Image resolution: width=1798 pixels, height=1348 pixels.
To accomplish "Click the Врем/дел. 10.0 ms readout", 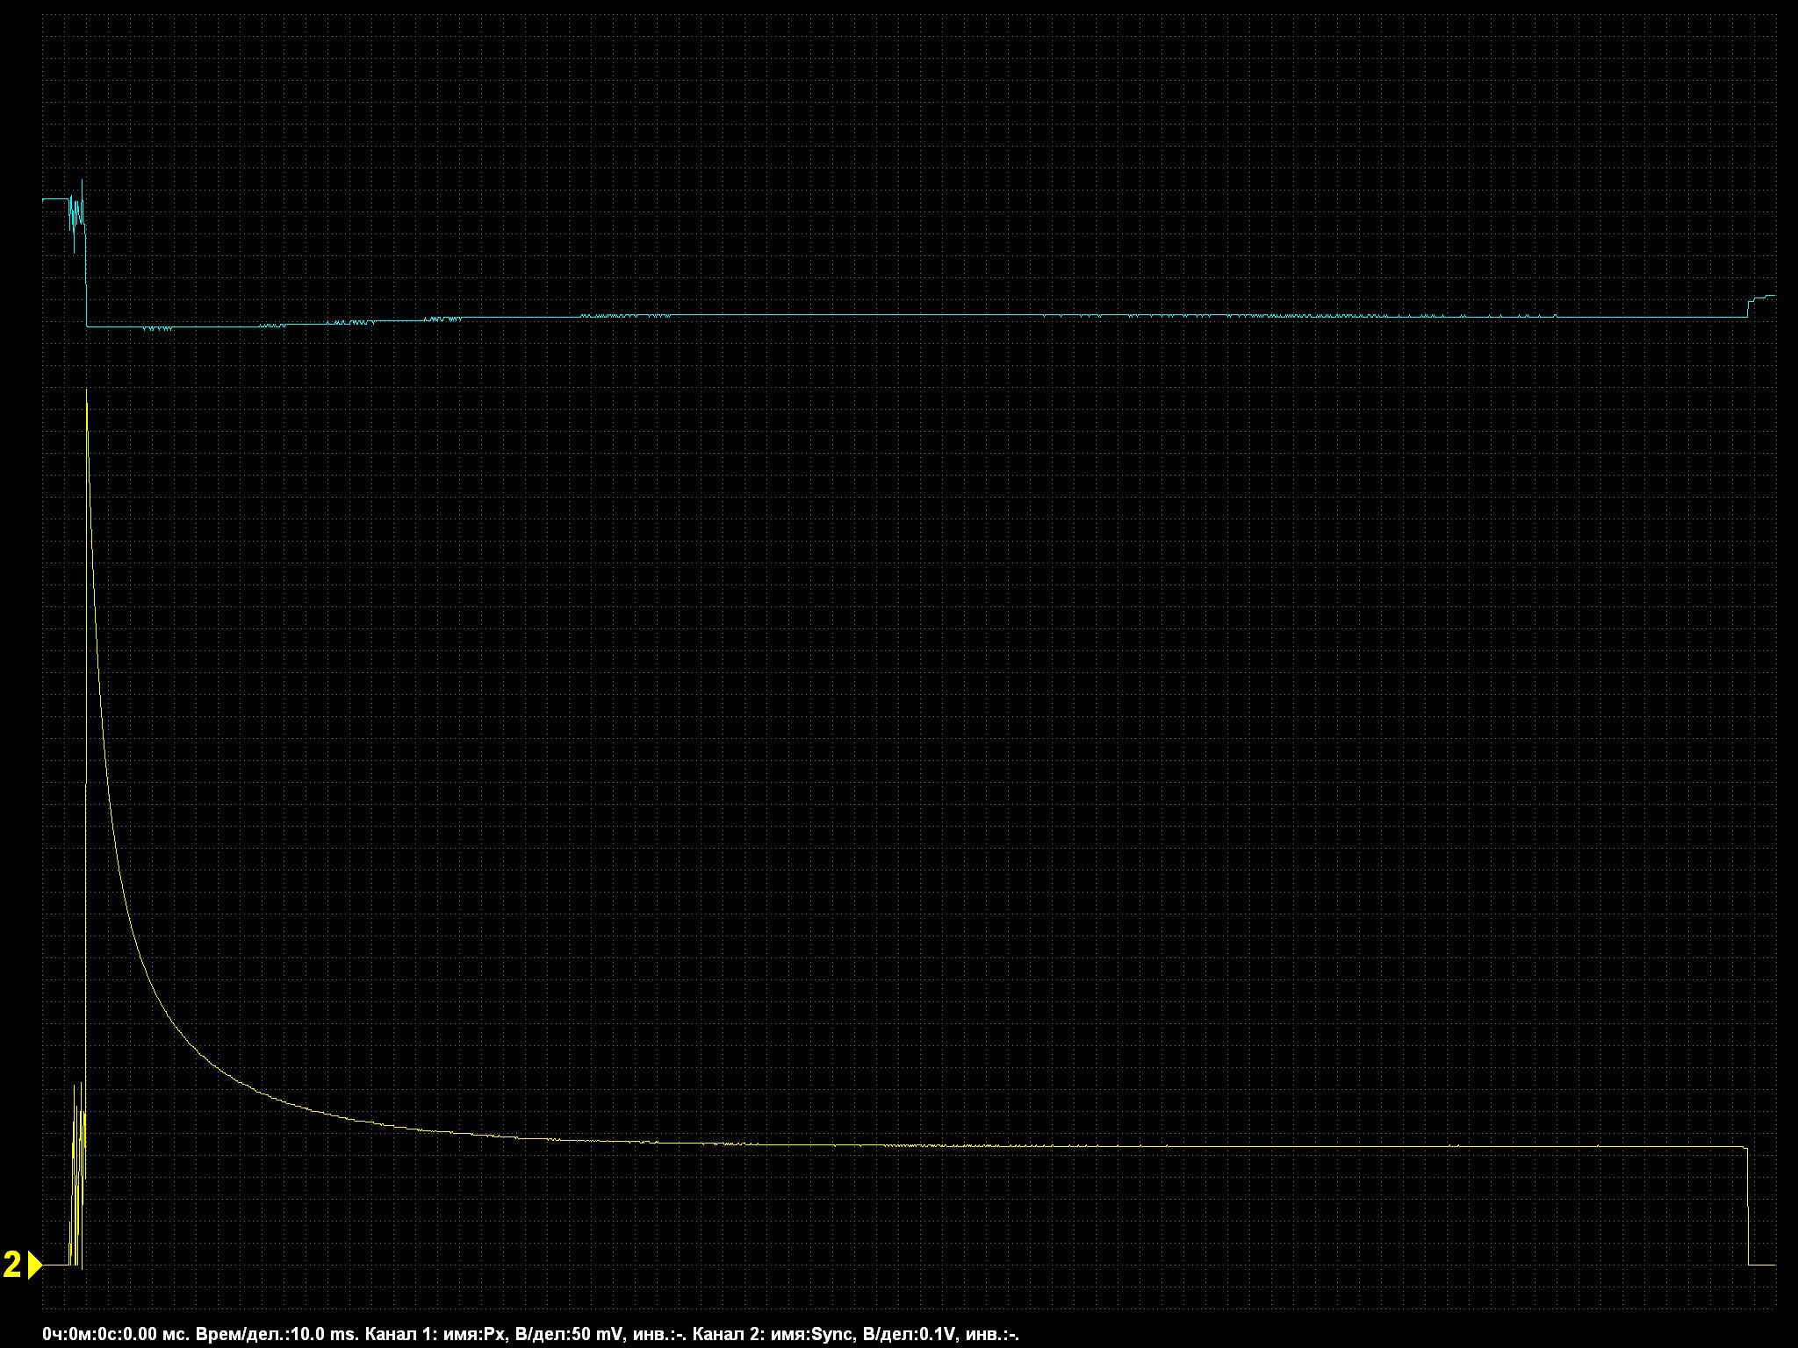I will click(277, 1335).
